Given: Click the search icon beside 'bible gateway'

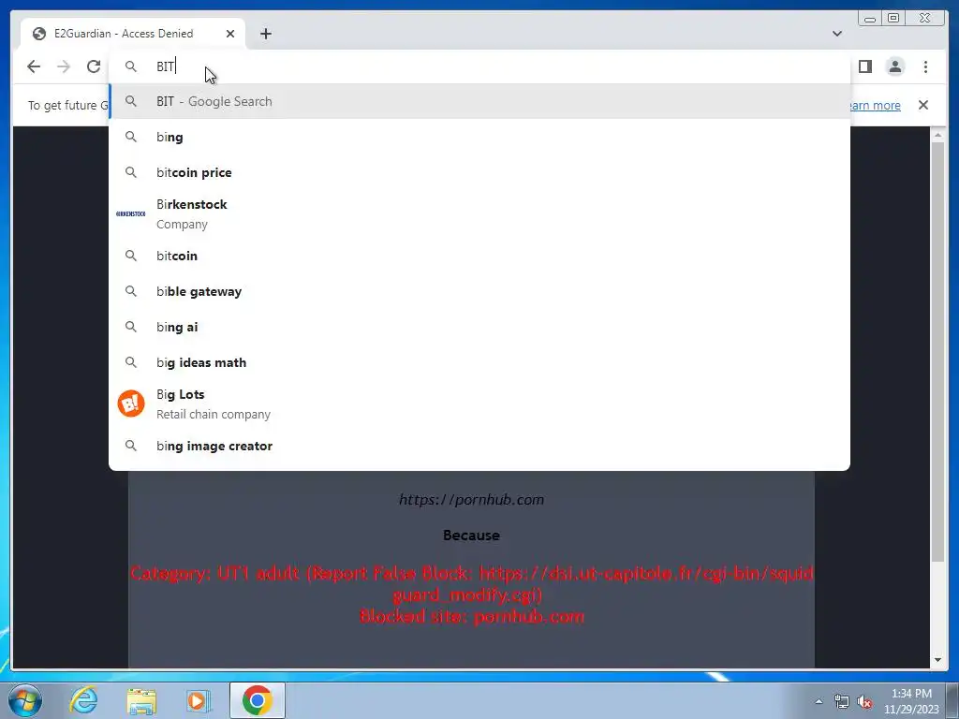Looking at the screenshot, I should click(x=131, y=292).
